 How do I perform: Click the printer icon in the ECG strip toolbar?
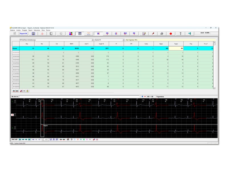click(x=68, y=139)
